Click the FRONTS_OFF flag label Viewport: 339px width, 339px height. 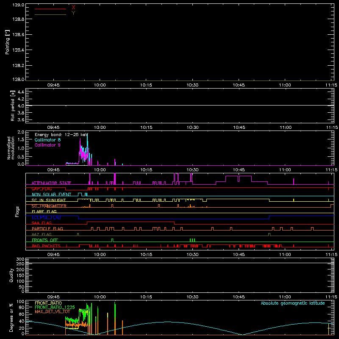(x=45, y=240)
